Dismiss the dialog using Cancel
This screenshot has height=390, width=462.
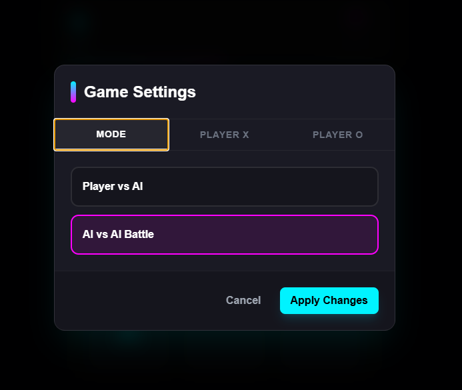243,301
